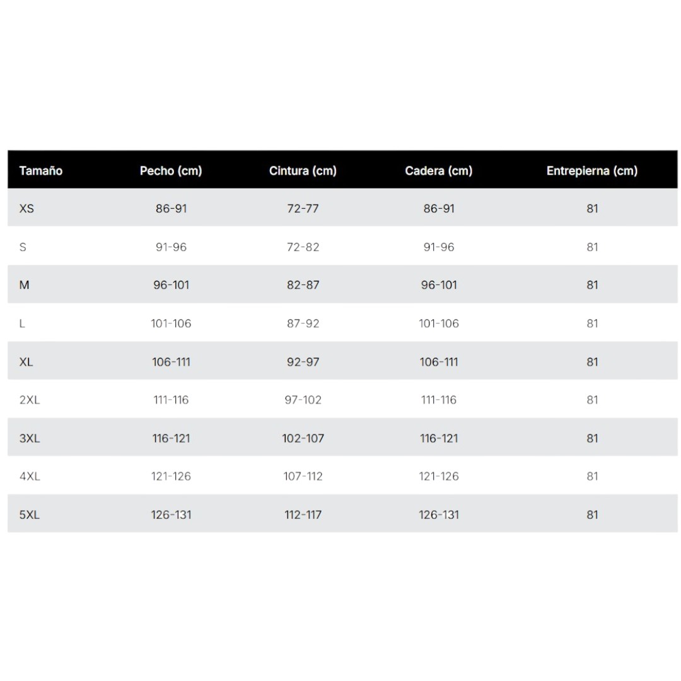The image size is (681, 681).
Task: Select the M size row label
Action: tap(25, 285)
